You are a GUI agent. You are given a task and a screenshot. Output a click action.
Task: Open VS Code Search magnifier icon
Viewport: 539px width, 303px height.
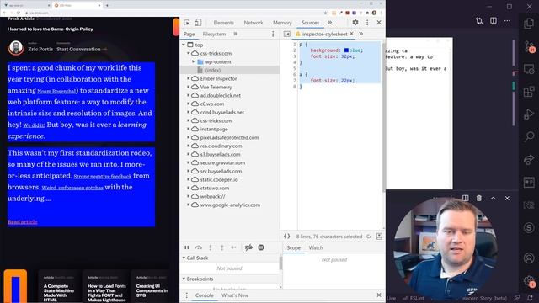[529, 136]
